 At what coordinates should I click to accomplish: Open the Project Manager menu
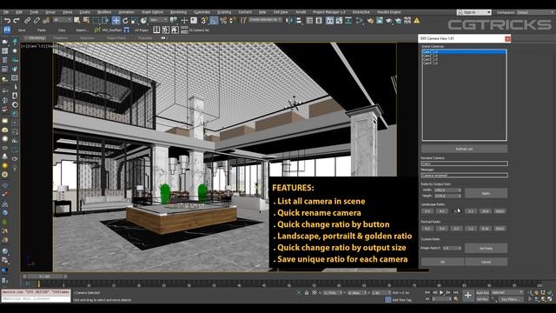[329, 12]
